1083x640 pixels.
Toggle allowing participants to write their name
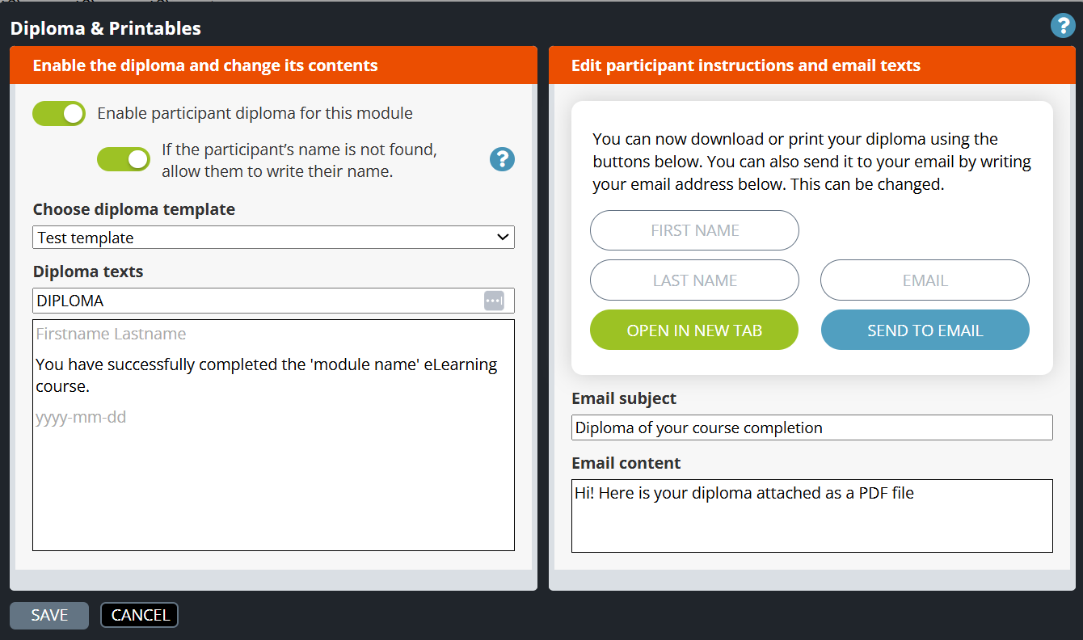pyautogui.click(x=124, y=160)
